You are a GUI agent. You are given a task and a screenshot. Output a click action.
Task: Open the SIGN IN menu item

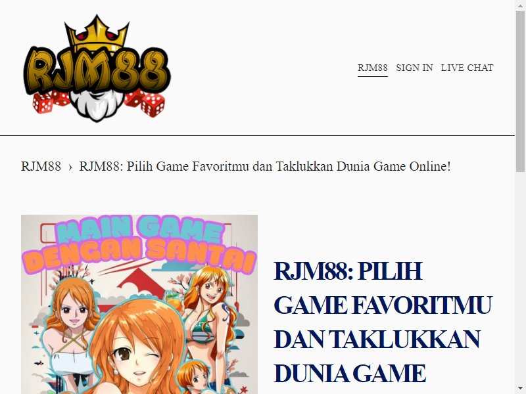click(x=414, y=68)
